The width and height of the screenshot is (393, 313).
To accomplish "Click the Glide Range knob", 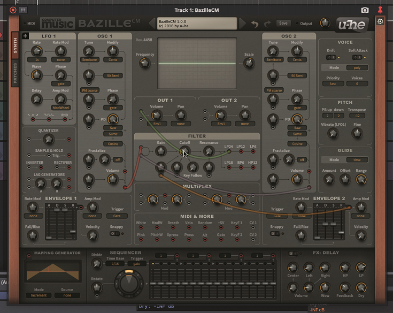I will [x=361, y=179].
